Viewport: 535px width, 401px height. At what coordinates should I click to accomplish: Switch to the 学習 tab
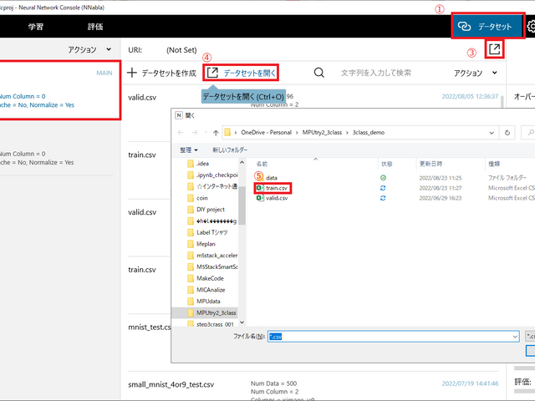point(36,27)
